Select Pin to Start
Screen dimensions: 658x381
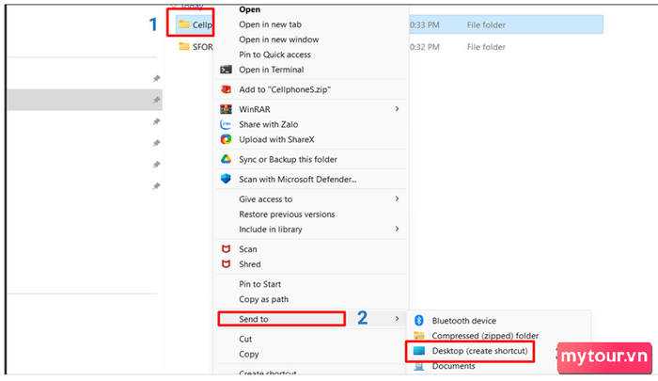tap(260, 284)
